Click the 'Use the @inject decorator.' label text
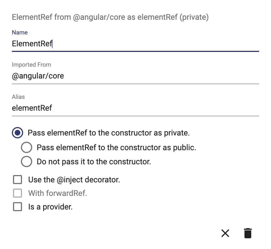Image resolution: width=271 pixels, height=249 pixels. click(x=74, y=180)
